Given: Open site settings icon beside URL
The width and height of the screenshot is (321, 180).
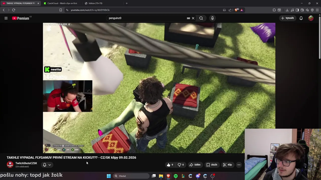Looking at the screenshot, I should pyautogui.click(x=67, y=10).
